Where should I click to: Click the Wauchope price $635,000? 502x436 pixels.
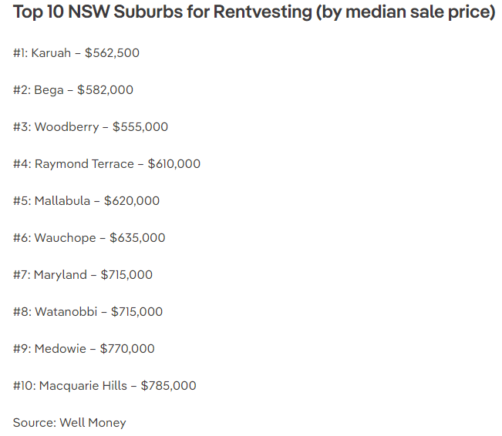pos(137,238)
